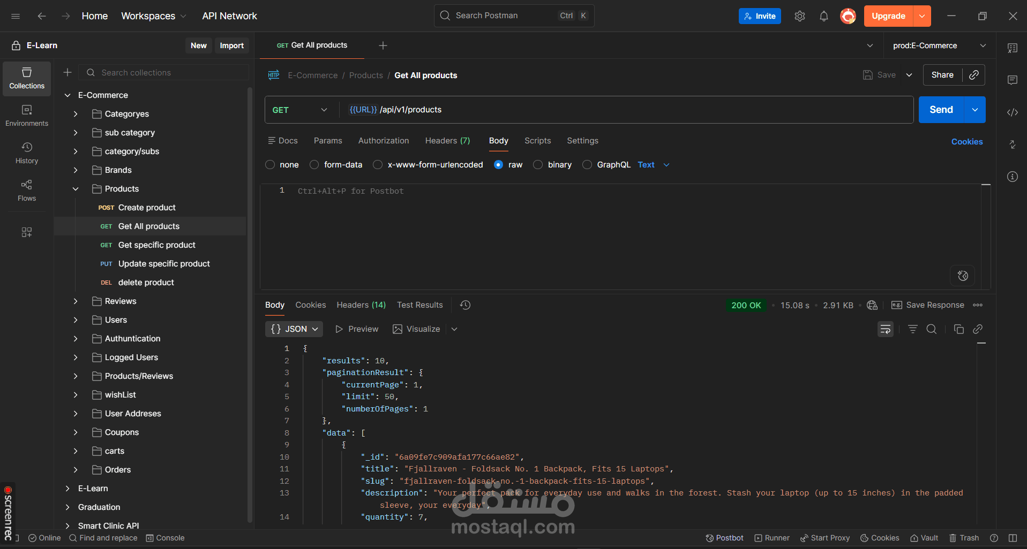1027x549 pixels.
Task: Expand the Smart Clinic API collection
Action: [x=68, y=526]
